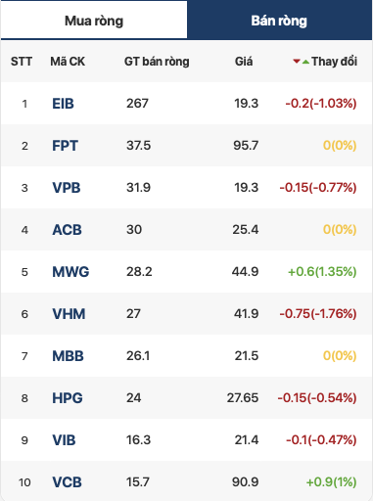Open the MBB stock link
373x501 pixels.
click(68, 356)
